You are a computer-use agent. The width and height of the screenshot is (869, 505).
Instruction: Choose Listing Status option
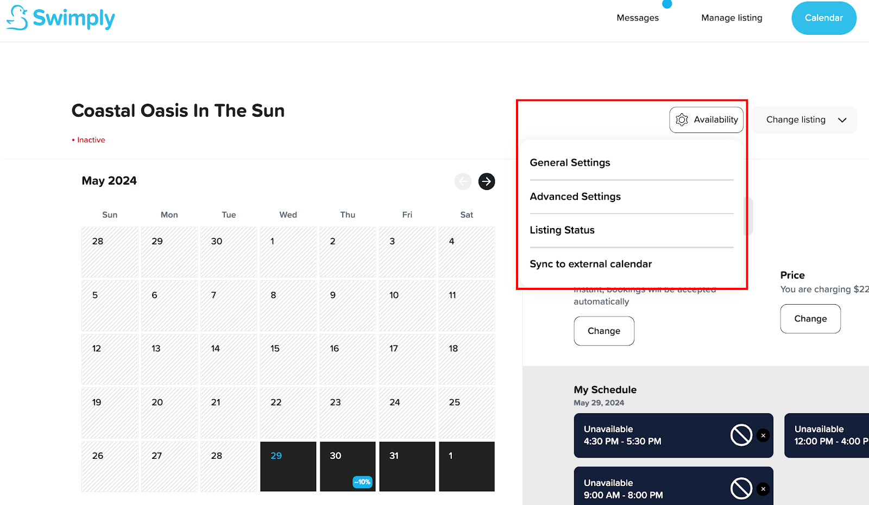(562, 230)
